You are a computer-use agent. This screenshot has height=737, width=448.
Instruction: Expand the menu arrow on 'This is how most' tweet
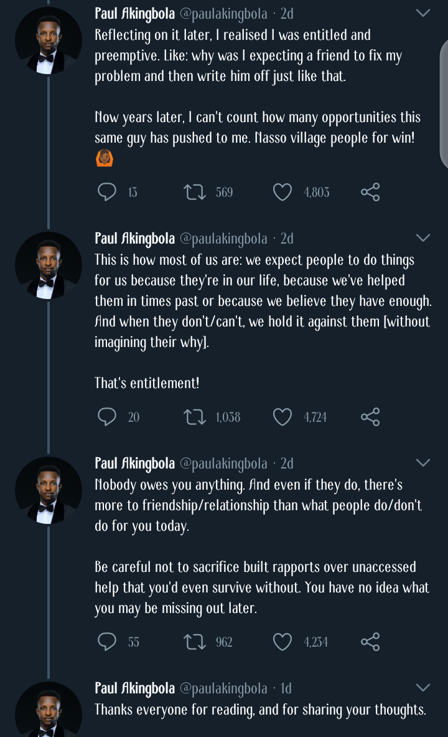(422, 238)
